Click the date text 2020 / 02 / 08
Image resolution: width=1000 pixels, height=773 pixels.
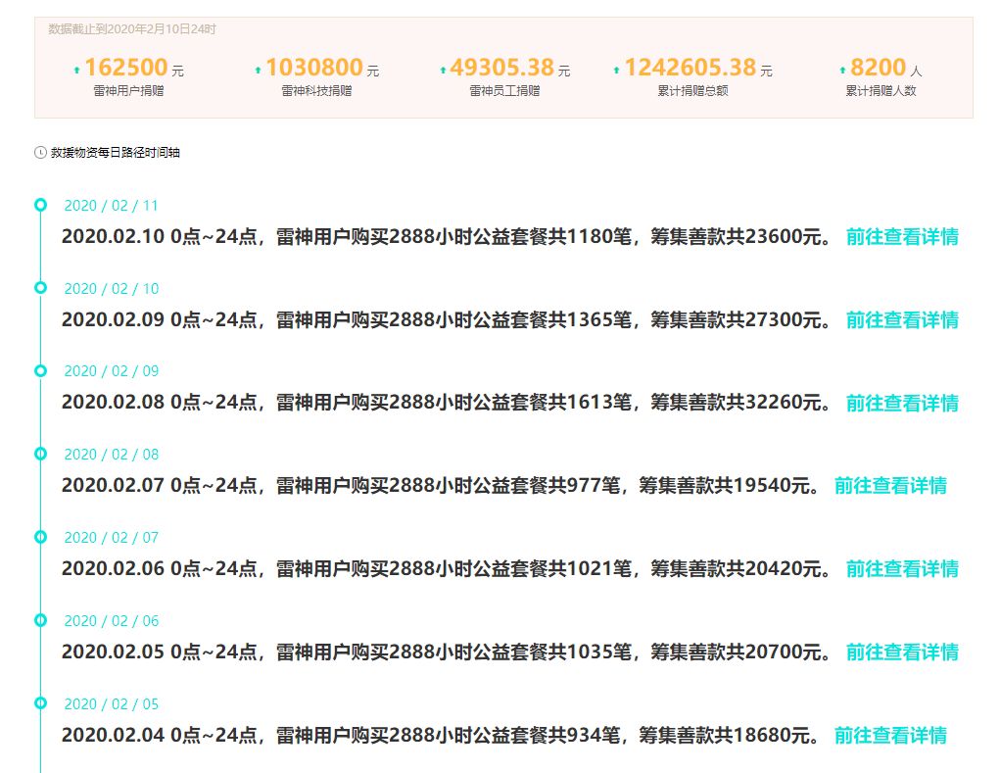coord(111,455)
